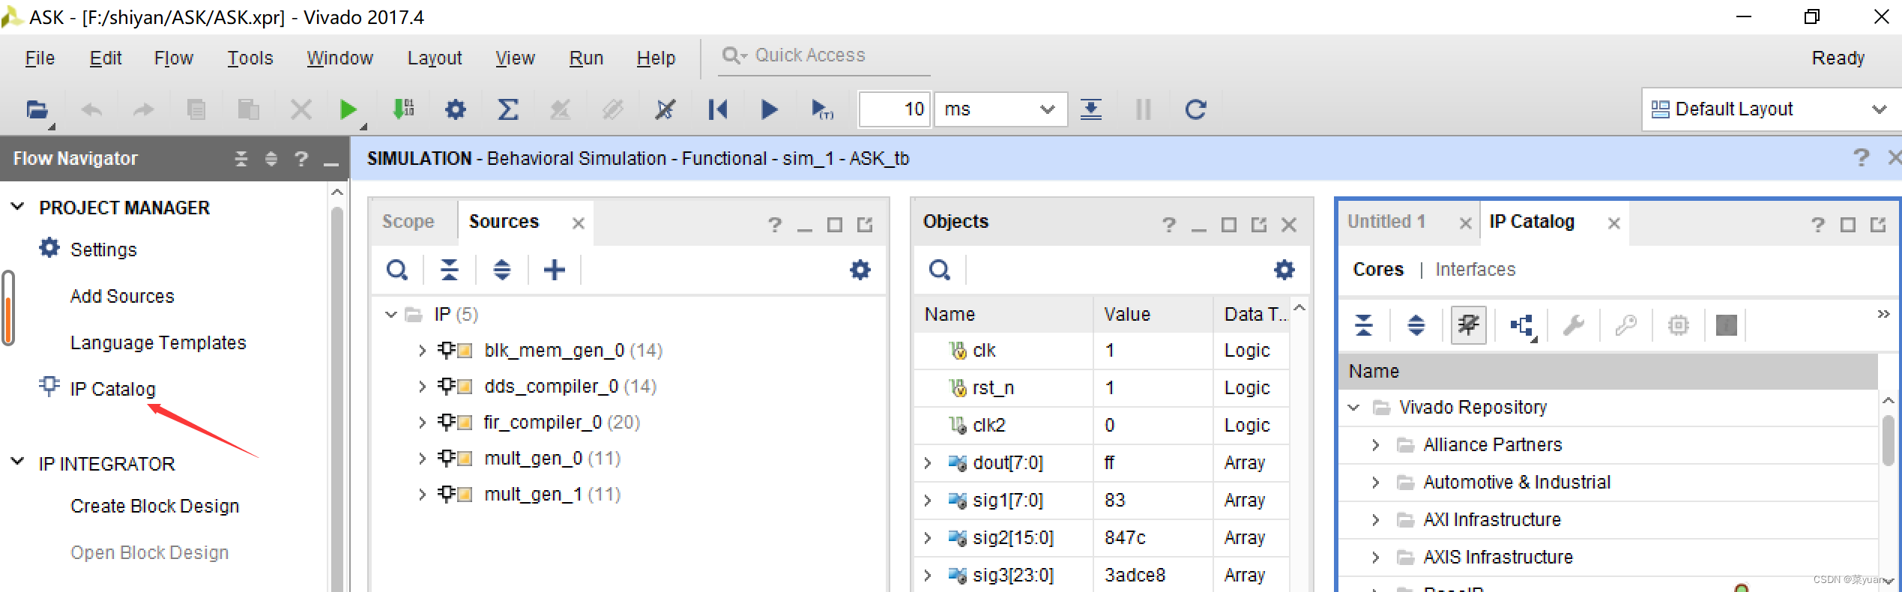
Task: Open the Flow menu
Action: [174, 58]
